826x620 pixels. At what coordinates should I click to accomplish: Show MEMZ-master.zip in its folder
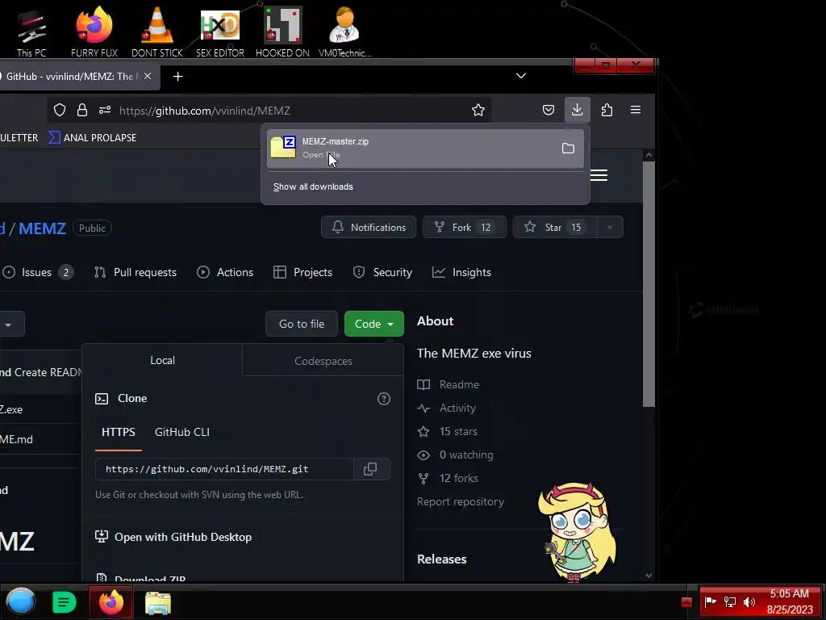568,149
